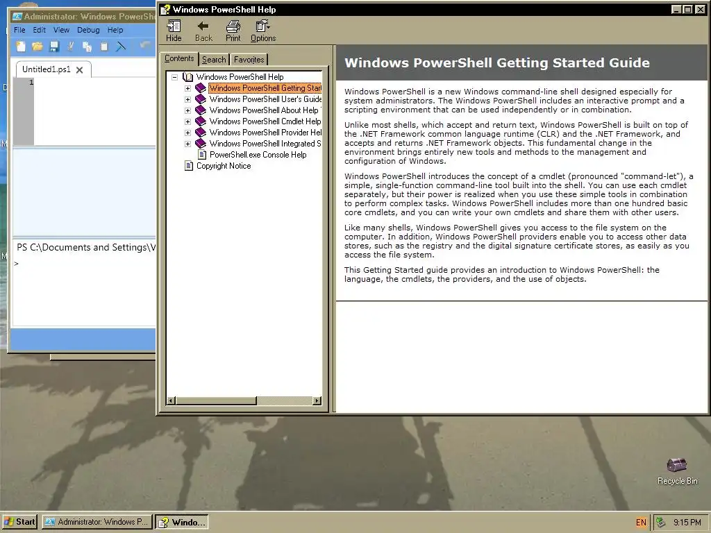Viewport: 711px width, 533px height.
Task: Click Cut scissors icon in ISE toolbar
Action: point(71,46)
